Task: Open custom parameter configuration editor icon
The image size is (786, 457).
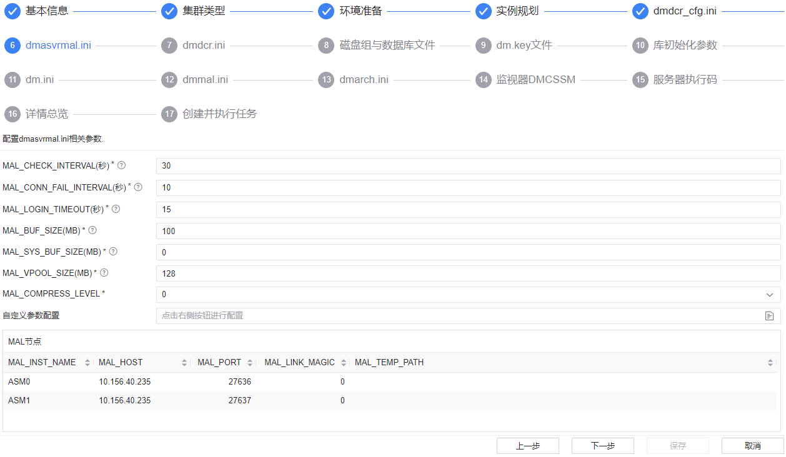Action: pos(769,316)
